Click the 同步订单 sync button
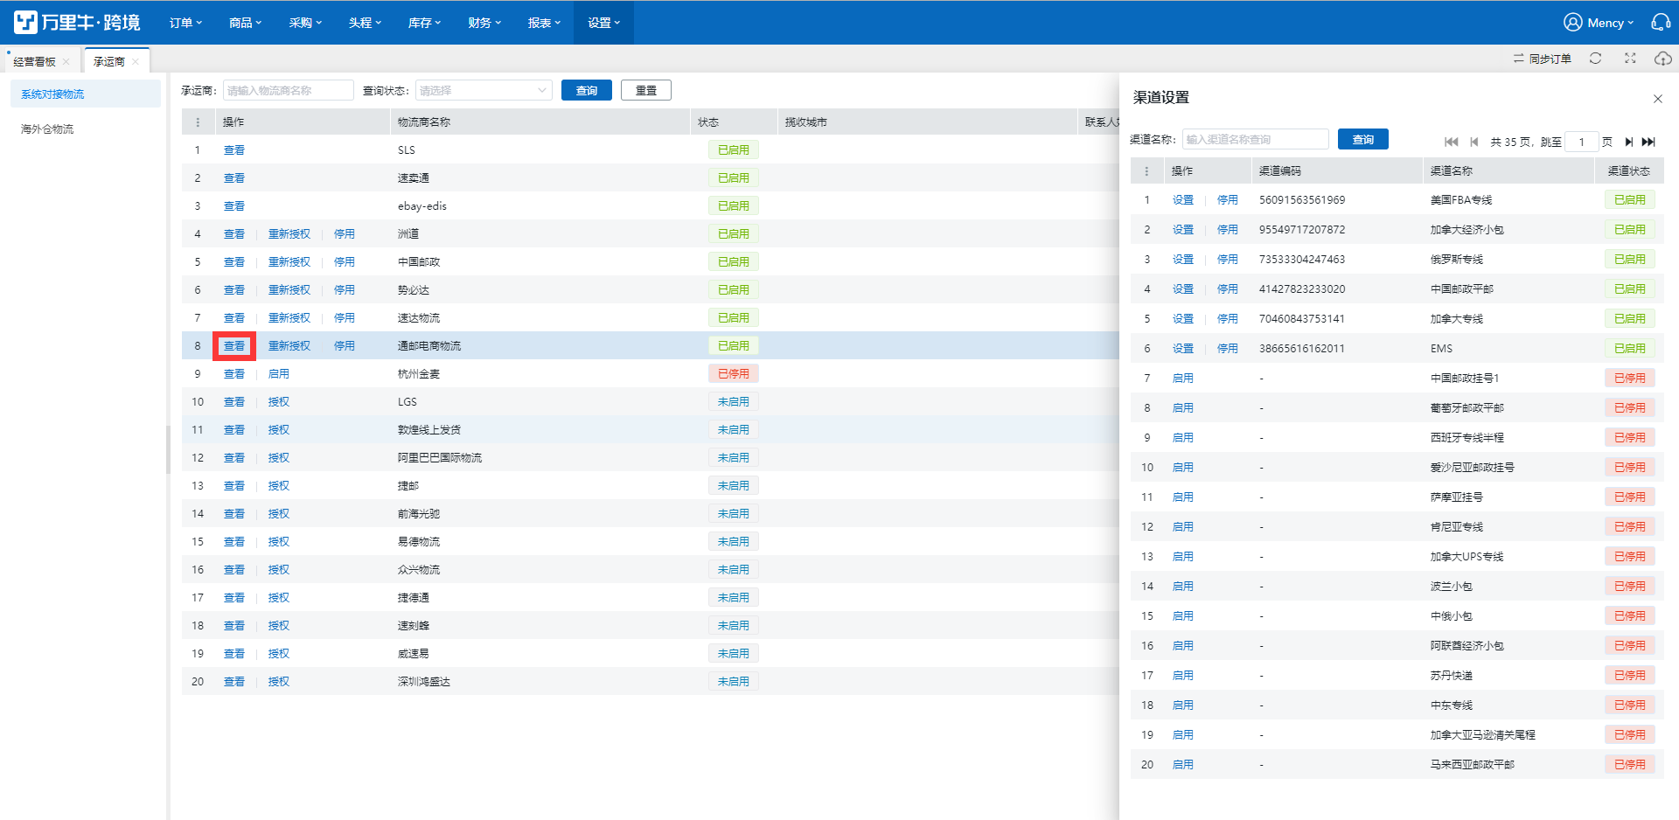The image size is (1679, 820). [x=1542, y=59]
